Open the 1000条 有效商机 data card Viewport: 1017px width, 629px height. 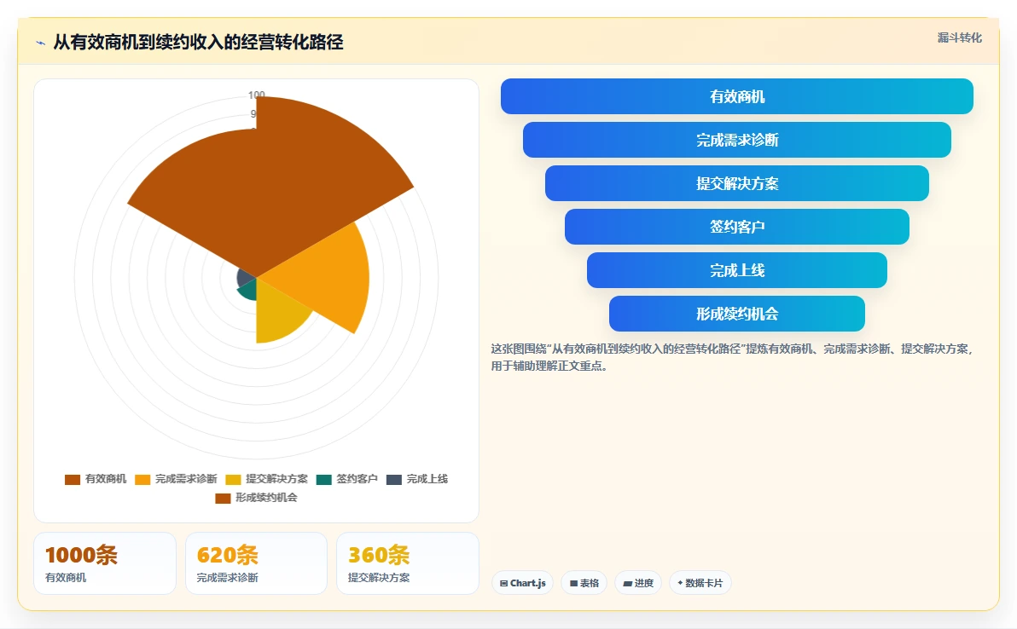click(105, 563)
